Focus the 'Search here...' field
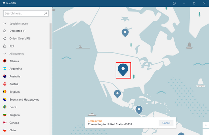 26,13
